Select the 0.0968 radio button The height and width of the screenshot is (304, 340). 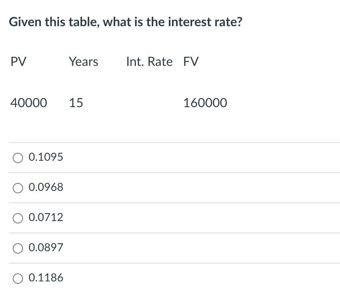click(17, 188)
